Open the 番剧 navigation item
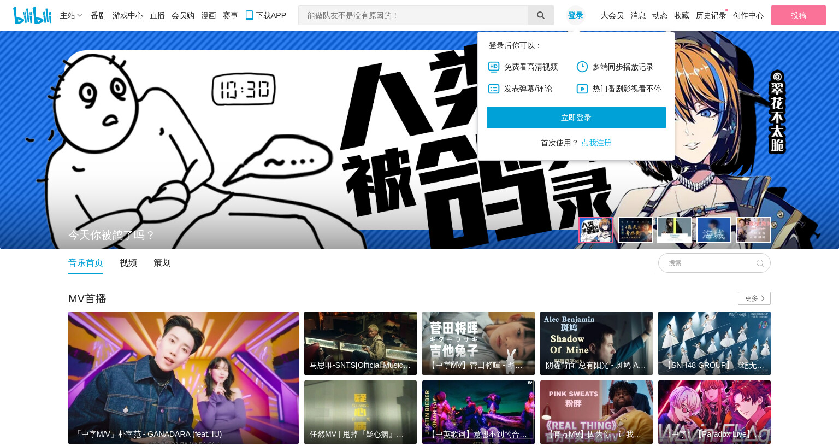The height and width of the screenshot is (446, 839). (98, 15)
